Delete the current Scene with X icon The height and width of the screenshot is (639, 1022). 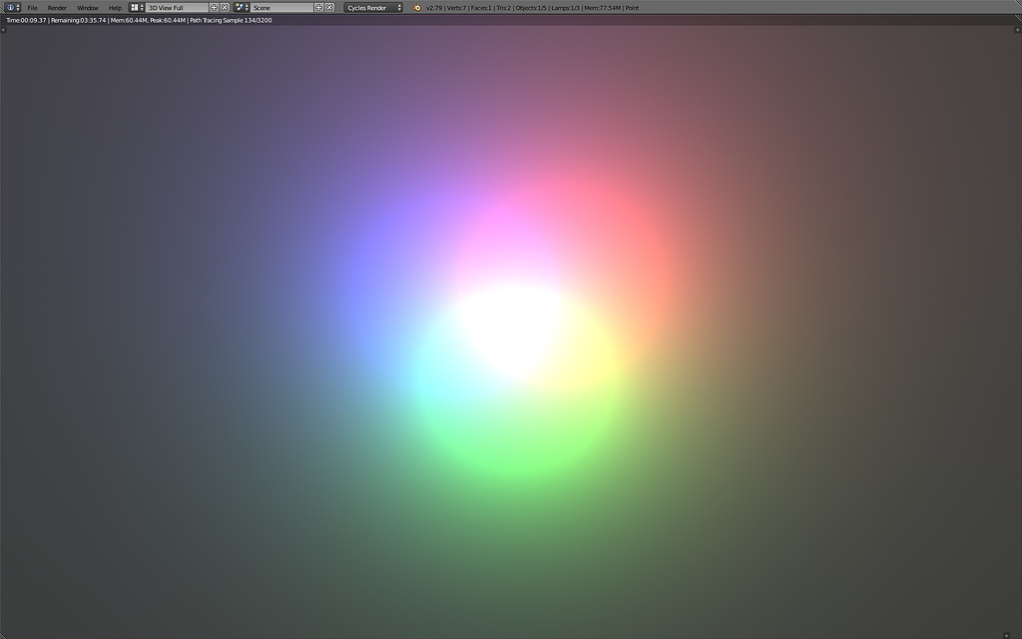tap(329, 8)
